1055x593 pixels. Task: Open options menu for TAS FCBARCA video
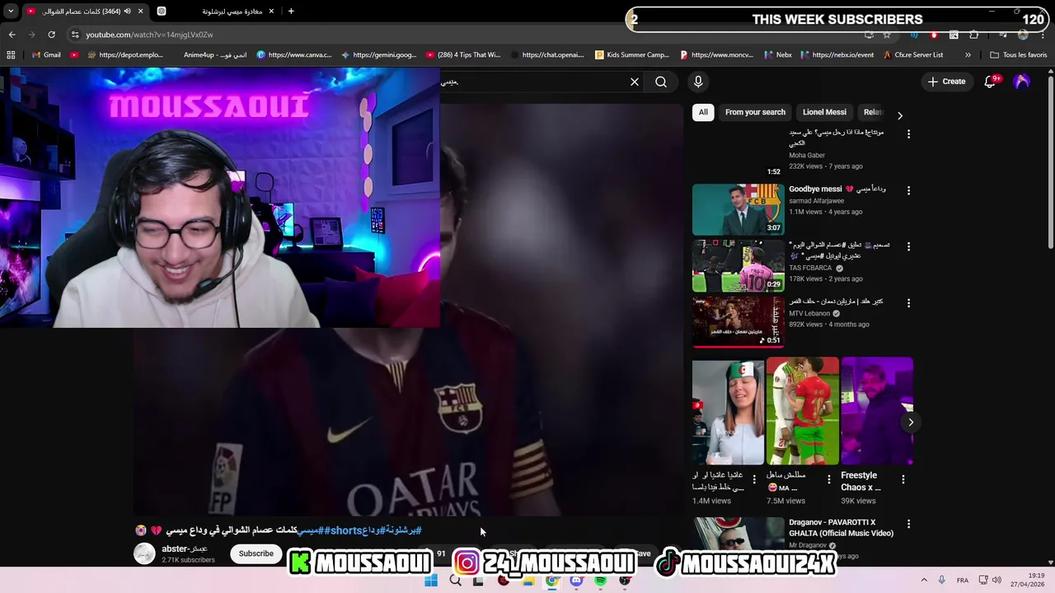[908, 246]
